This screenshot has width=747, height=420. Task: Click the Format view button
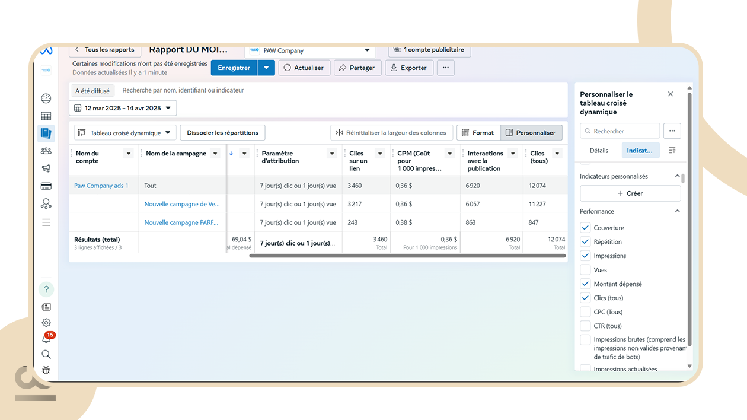click(x=478, y=133)
